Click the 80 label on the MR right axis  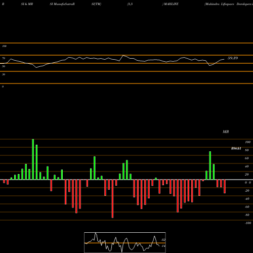tap(247, 150)
